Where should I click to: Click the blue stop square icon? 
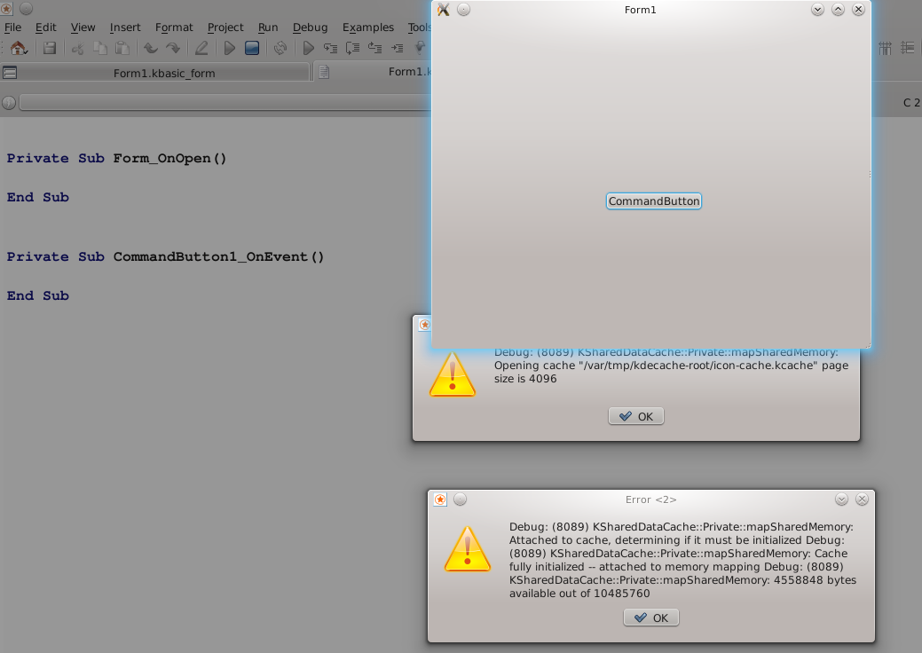pos(252,48)
